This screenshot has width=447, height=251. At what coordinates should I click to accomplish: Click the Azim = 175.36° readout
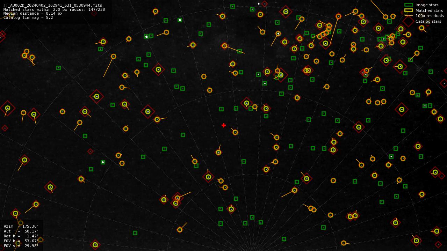[21, 226]
